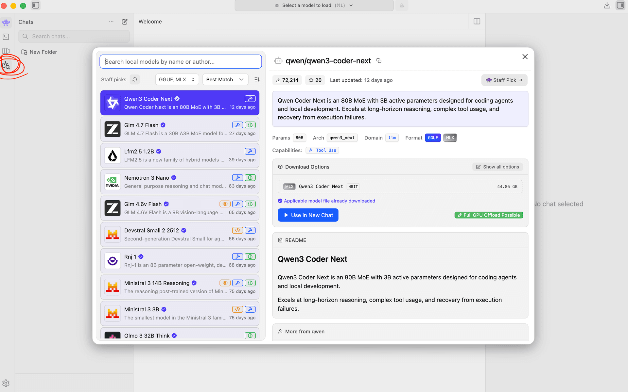Screen dimensions: 628x392
Task: Click the New Folder icon in Chats
Action: point(24,52)
